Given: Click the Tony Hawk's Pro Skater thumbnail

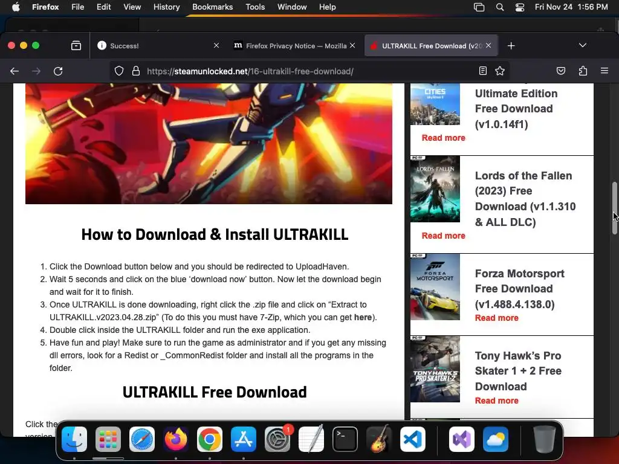Looking at the screenshot, I should 435,369.
